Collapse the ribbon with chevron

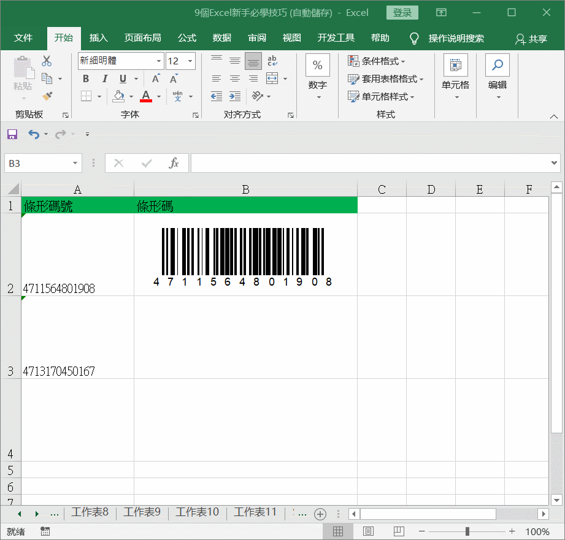click(x=554, y=116)
